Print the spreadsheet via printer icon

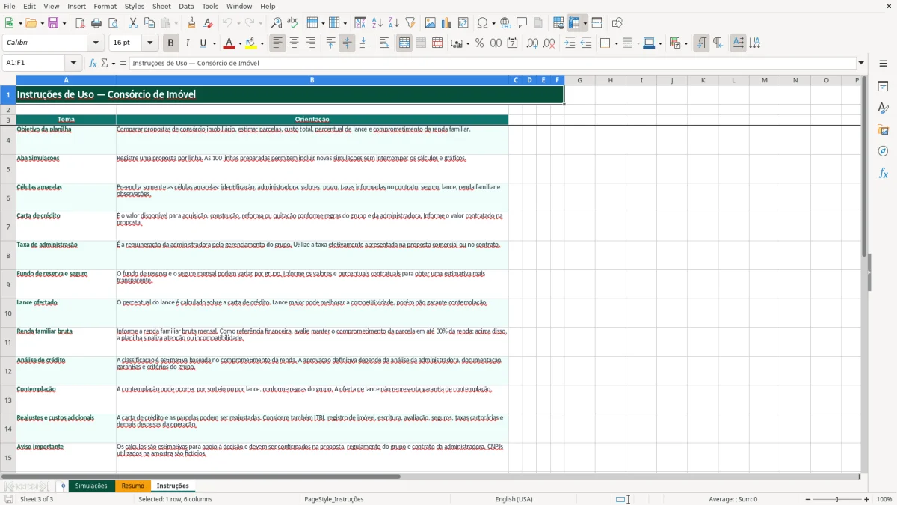[96, 23]
